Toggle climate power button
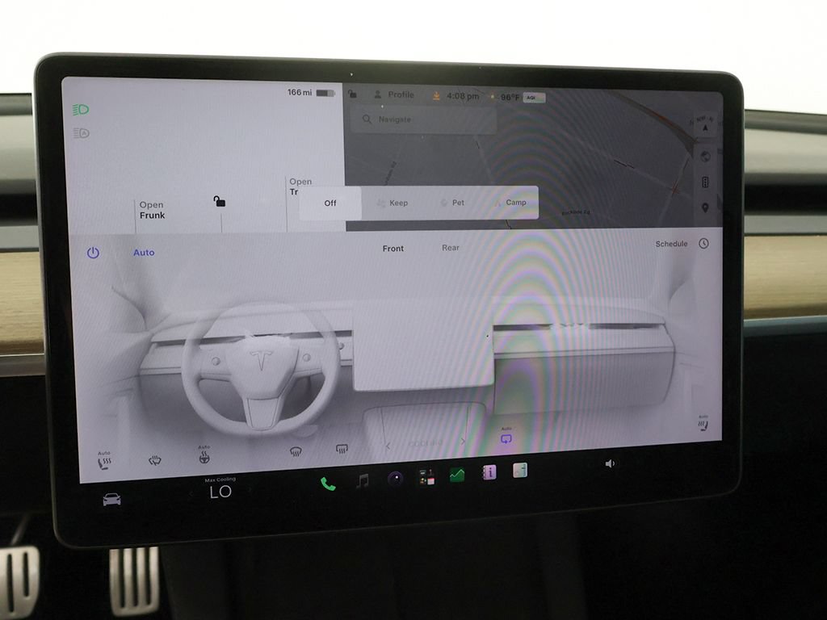This screenshot has width=827, height=620. pyautogui.click(x=93, y=253)
